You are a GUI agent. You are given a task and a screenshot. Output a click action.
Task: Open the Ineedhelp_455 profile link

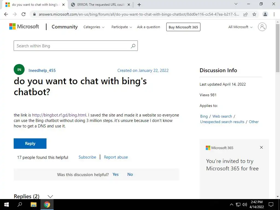click(x=42, y=71)
